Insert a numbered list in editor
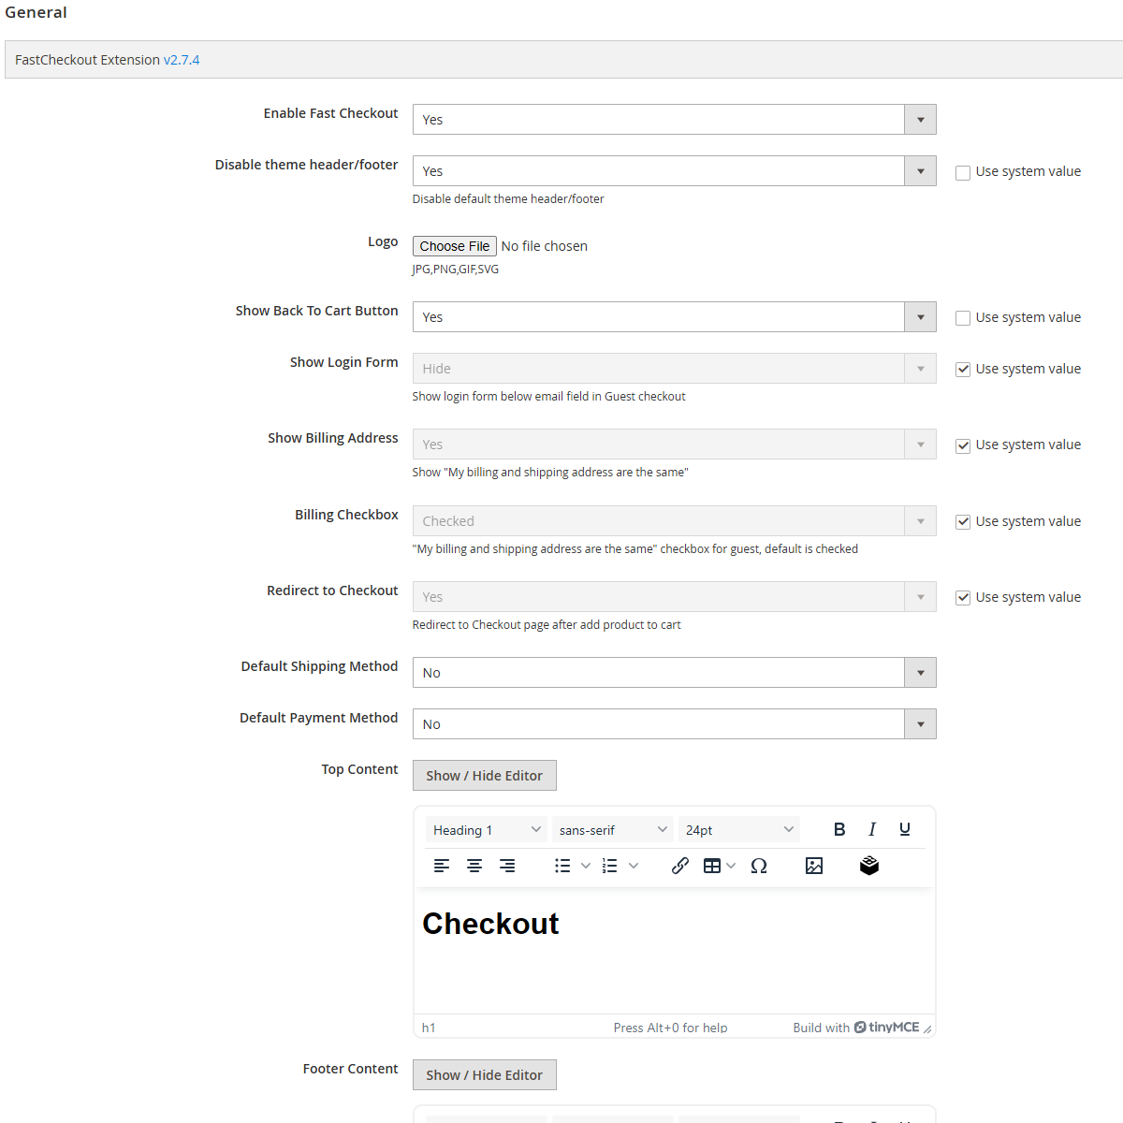Viewport: 1123px width, 1123px height. pos(610,866)
